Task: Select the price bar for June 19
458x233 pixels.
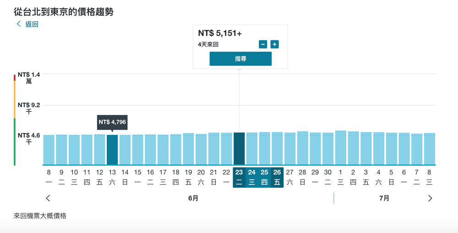Action: (x=188, y=149)
